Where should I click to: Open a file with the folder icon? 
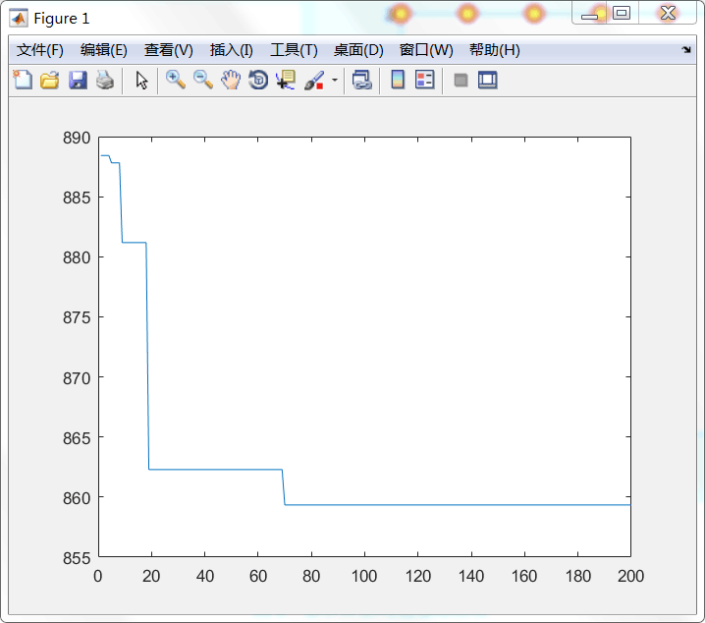click(49, 81)
